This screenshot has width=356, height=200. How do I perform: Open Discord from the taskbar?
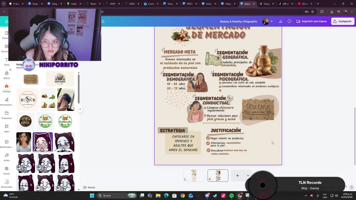click(x=207, y=196)
